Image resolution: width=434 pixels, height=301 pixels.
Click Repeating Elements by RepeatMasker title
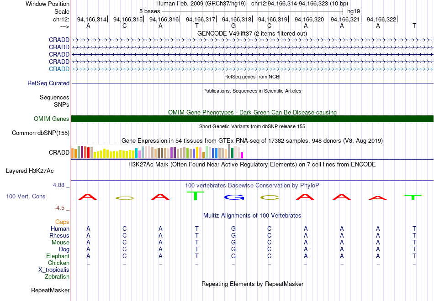(x=253, y=284)
